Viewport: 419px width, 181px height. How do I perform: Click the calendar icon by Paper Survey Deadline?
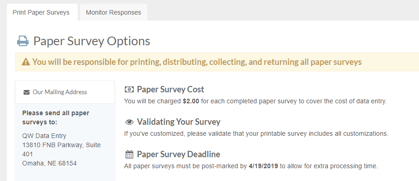click(x=129, y=154)
